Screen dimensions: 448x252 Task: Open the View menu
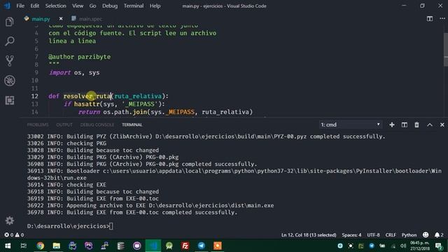(x=78, y=6)
